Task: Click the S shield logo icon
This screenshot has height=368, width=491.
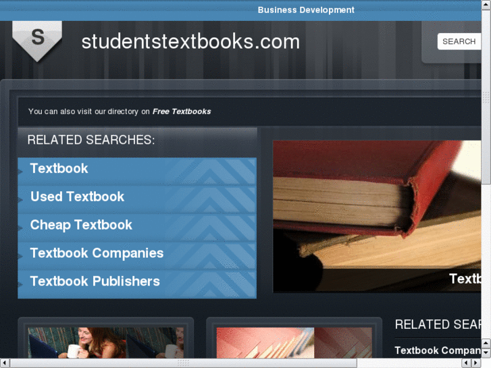Action: point(37,41)
